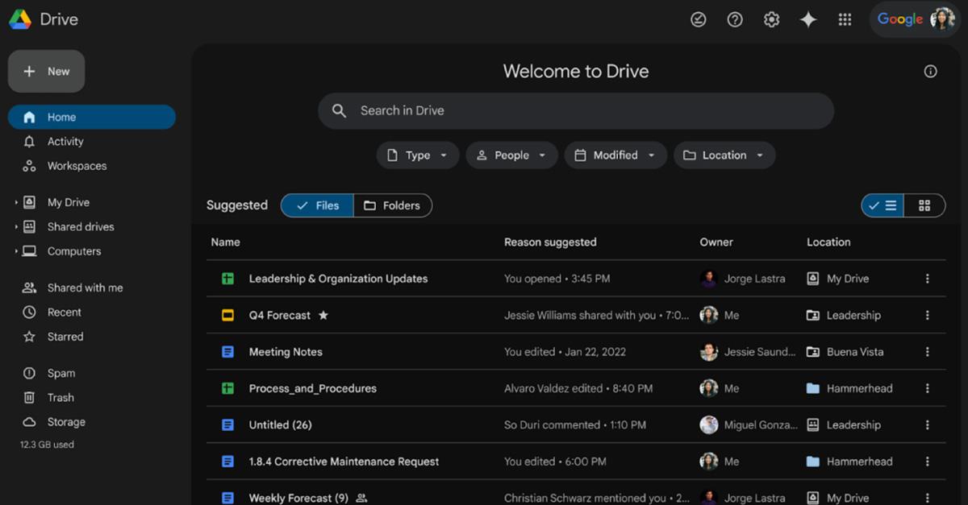Unstar the Q4 Forecast file
Screen dimensions: 968x505
point(323,315)
